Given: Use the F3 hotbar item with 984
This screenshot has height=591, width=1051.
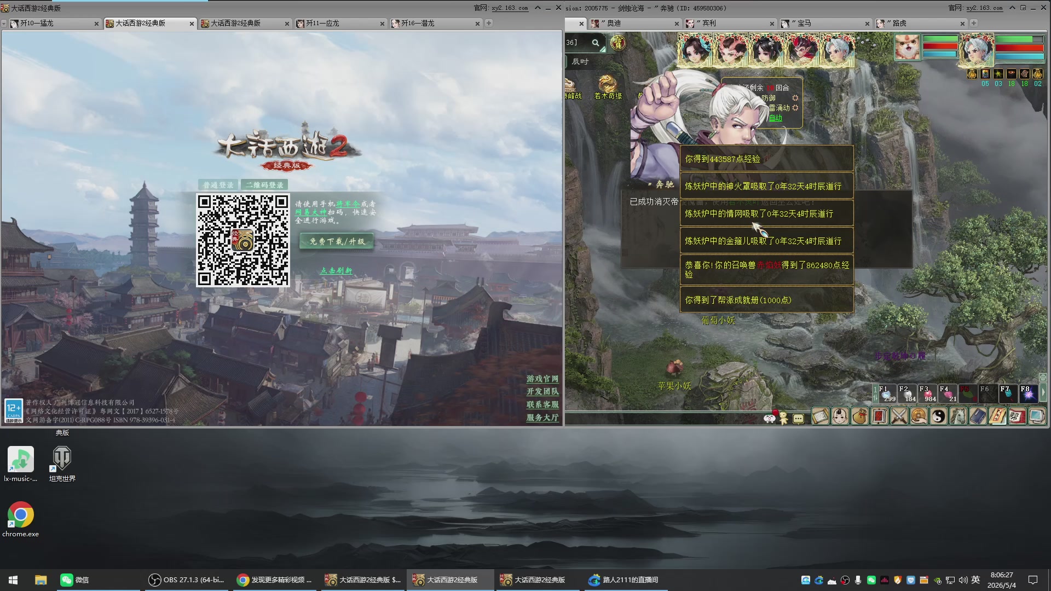Looking at the screenshot, I should [x=927, y=393].
